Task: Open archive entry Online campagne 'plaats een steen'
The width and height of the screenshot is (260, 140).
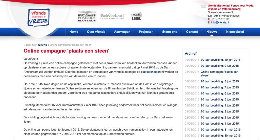Action: [x=219, y=74]
